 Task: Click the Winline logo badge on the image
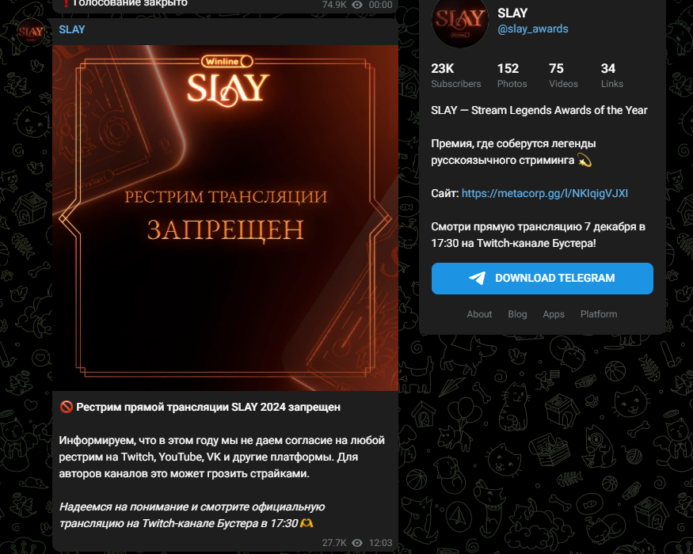[227, 62]
